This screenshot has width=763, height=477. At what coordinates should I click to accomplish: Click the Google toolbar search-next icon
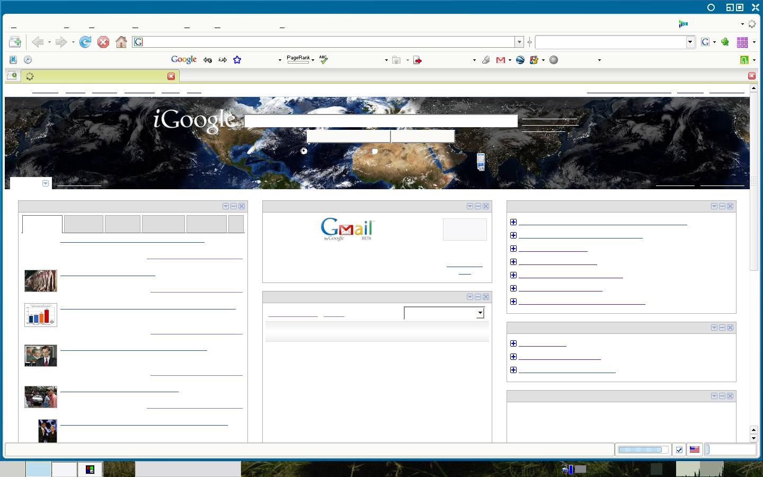(223, 60)
